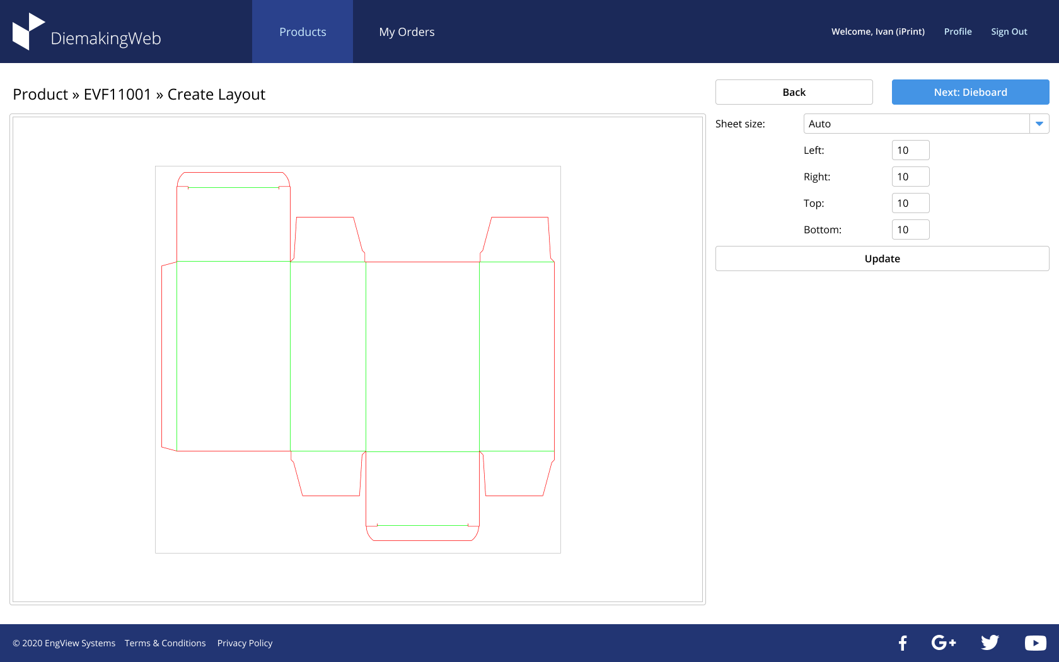Screen dimensions: 1059x662
Task: Focus the Right margin input field
Action: pos(911,177)
